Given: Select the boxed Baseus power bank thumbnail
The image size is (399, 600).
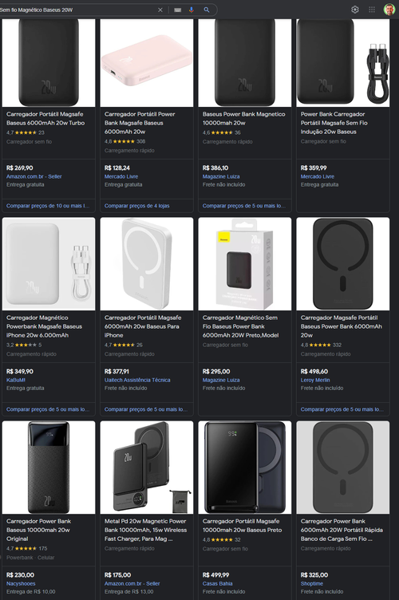Looking at the screenshot, I should click(x=245, y=263).
